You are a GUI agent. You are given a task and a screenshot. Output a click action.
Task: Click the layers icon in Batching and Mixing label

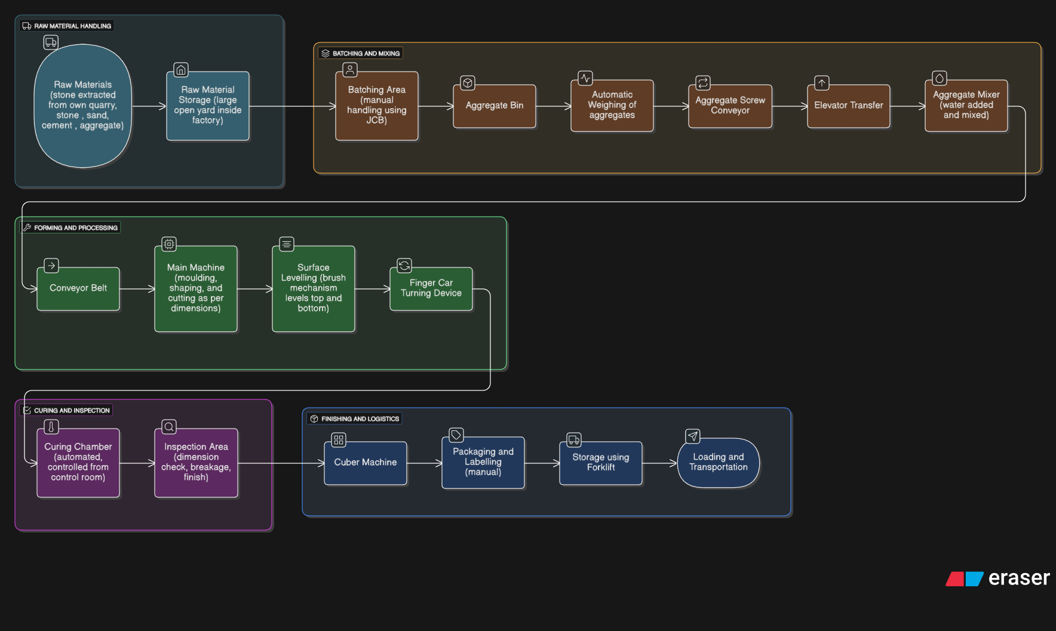tap(326, 53)
